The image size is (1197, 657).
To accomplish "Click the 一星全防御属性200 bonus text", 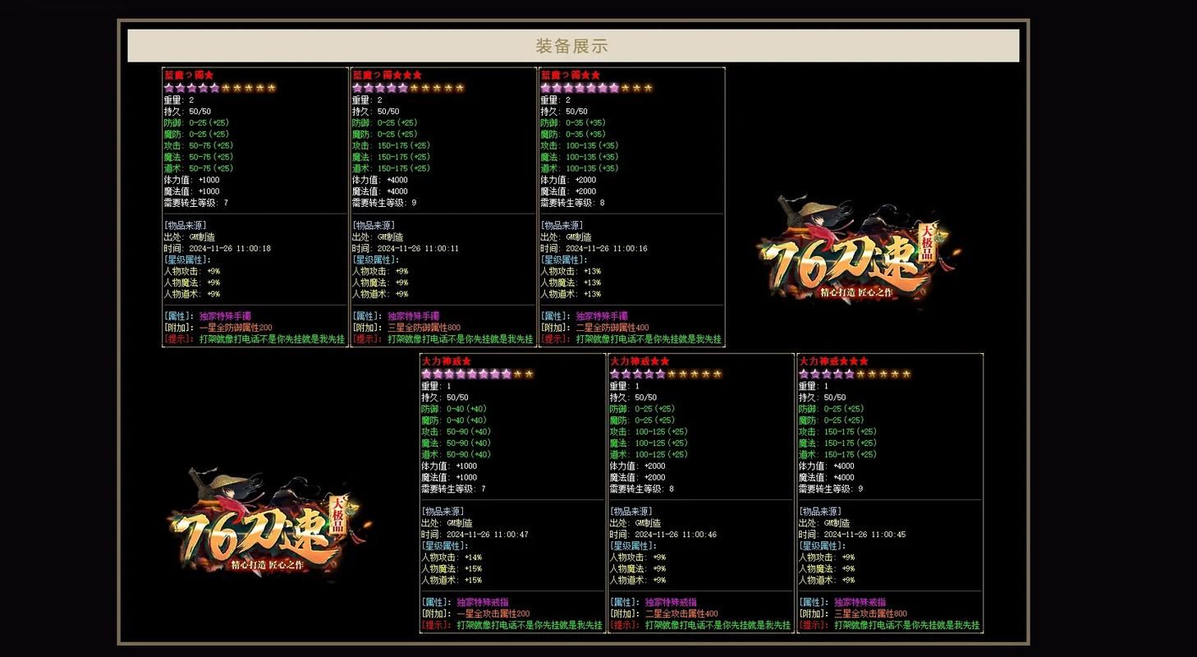I will click(x=236, y=328).
